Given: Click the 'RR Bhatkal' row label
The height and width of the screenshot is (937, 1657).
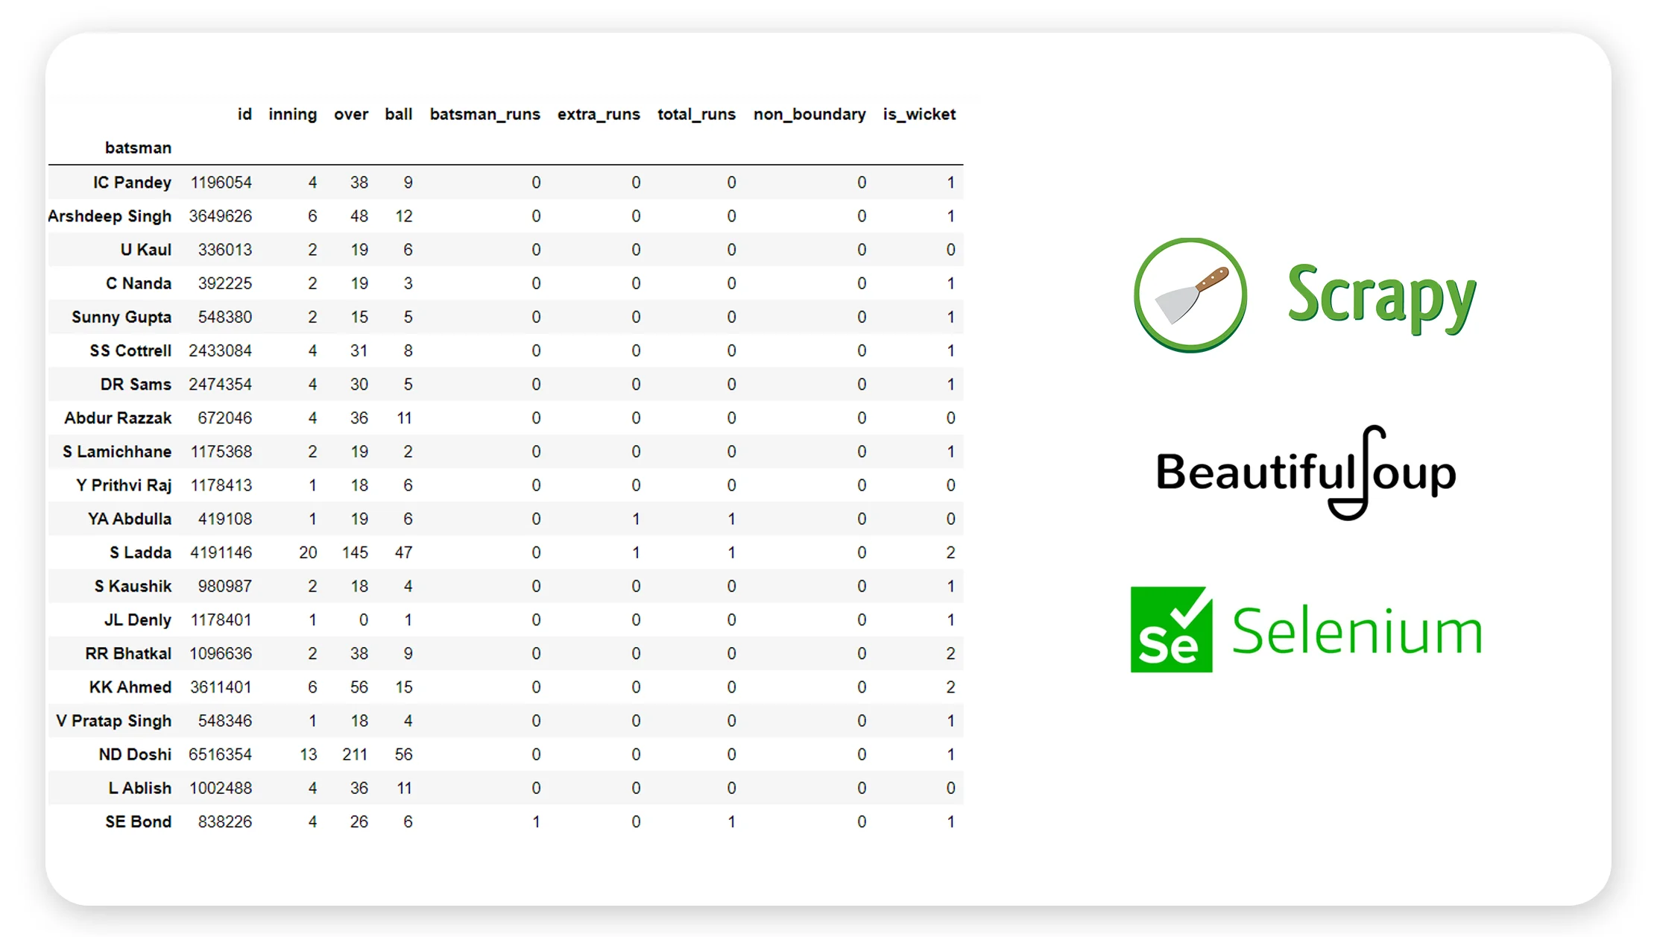Looking at the screenshot, I should pyautogui.click(x=128, y=654).
